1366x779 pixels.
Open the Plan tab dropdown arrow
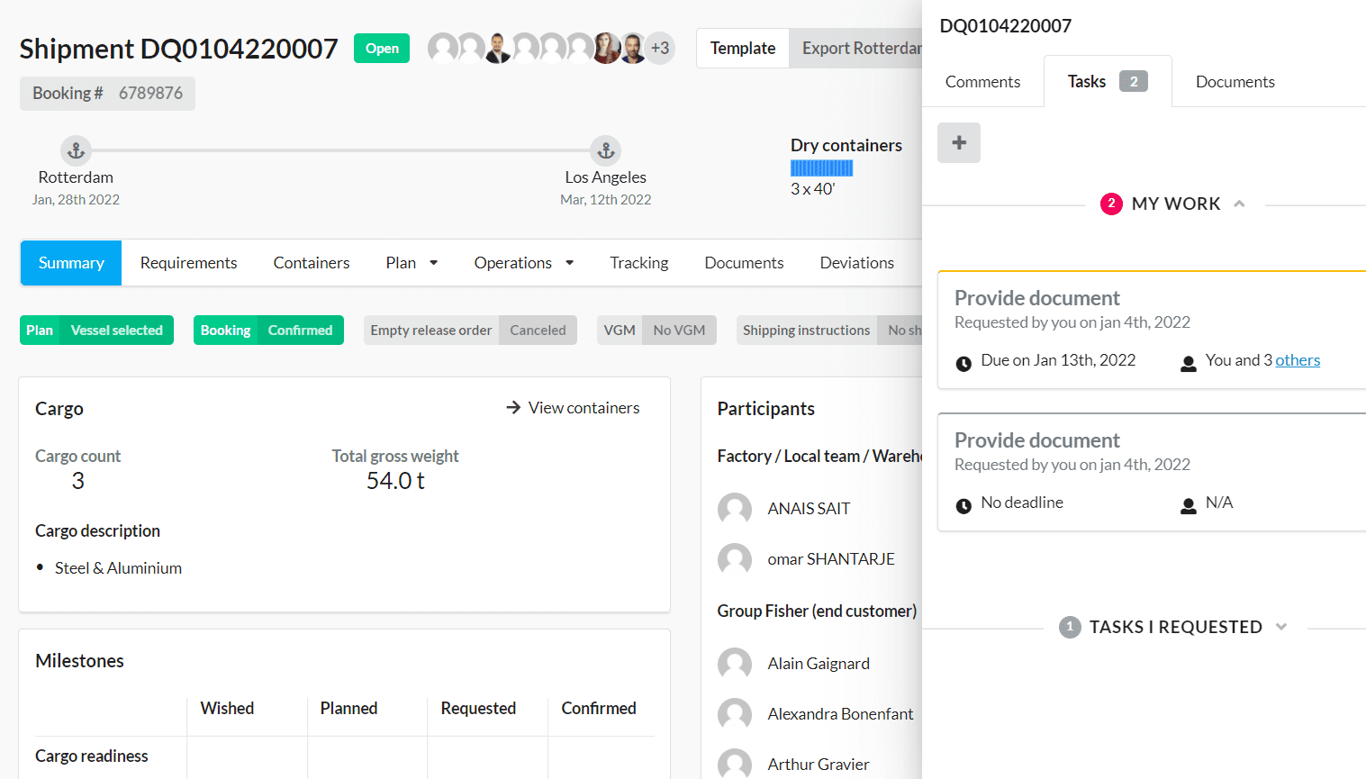pyautogui.click(x=433, y=263)
